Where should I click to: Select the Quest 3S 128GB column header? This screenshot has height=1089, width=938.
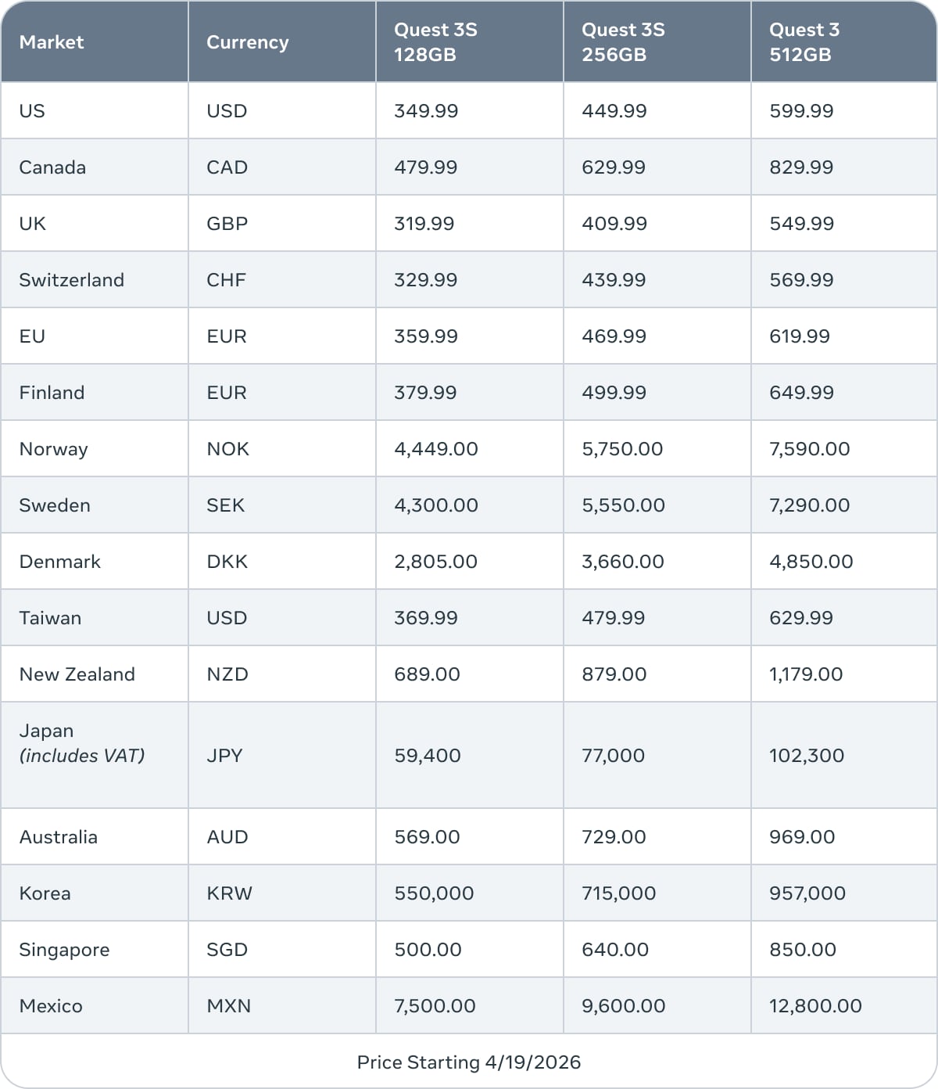point(435,42)
